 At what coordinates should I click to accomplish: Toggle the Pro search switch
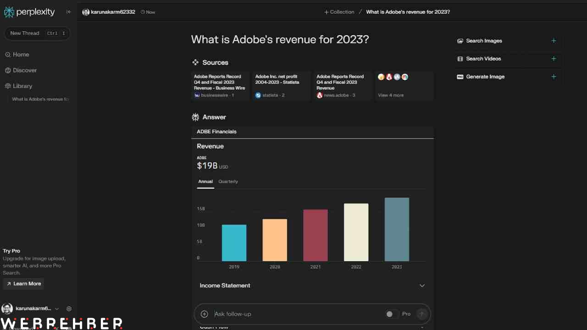(391, 314)
